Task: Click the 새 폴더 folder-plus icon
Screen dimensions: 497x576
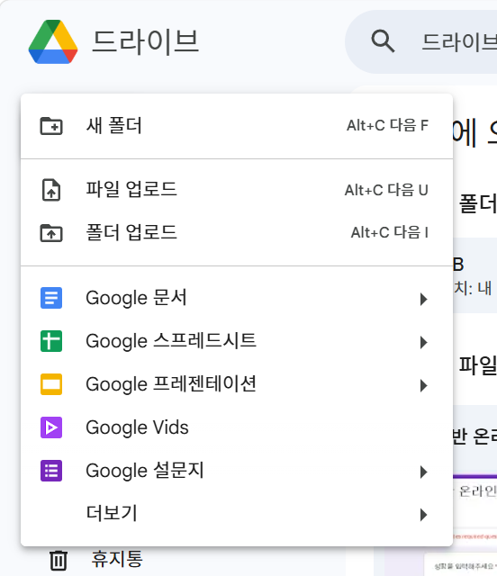Action: [51, 126]
